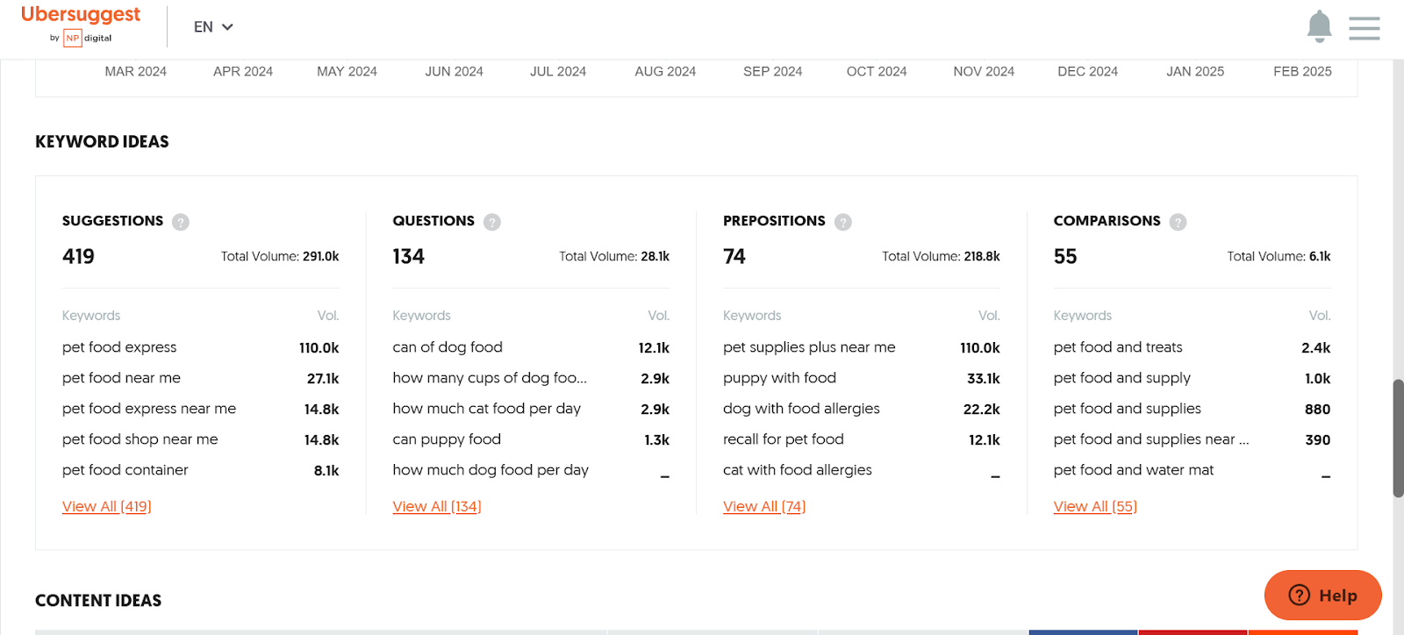Open the hamburger menu icon
Viewport: 1404px width, 635px height.
[1364, 28]
